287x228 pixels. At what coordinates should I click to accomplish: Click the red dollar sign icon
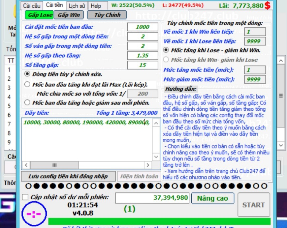(268, 5)
